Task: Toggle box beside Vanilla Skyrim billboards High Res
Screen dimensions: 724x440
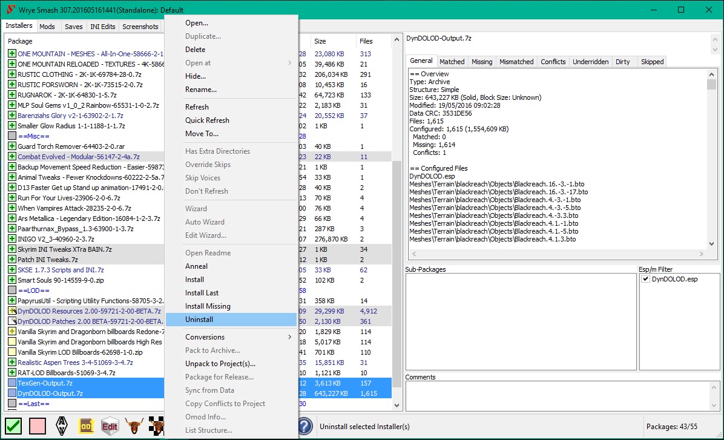Action: click(x=12, y=342)
